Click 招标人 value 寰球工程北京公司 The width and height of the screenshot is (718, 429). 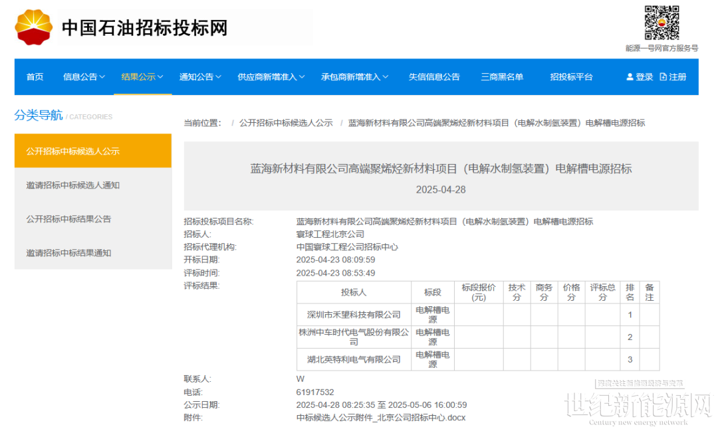click(330, 234)
